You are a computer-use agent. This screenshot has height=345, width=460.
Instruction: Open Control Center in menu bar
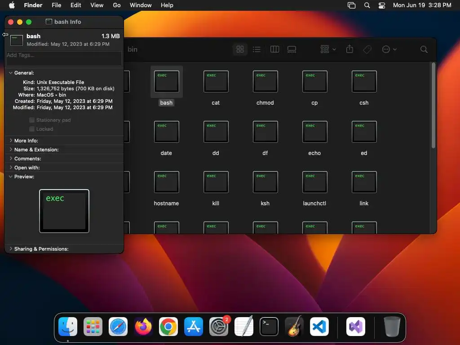point(382,5)
